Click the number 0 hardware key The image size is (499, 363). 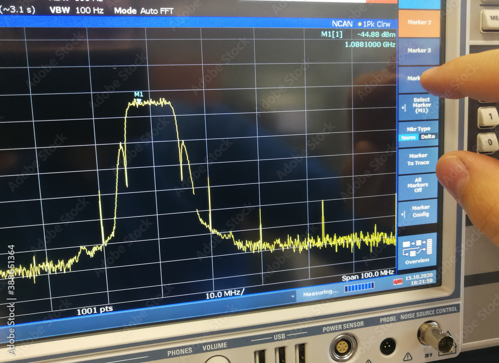coord(488,143)
